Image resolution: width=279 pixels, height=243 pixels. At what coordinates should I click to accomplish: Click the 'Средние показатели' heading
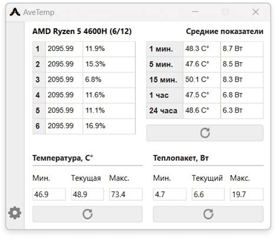[x=225, y=32]
